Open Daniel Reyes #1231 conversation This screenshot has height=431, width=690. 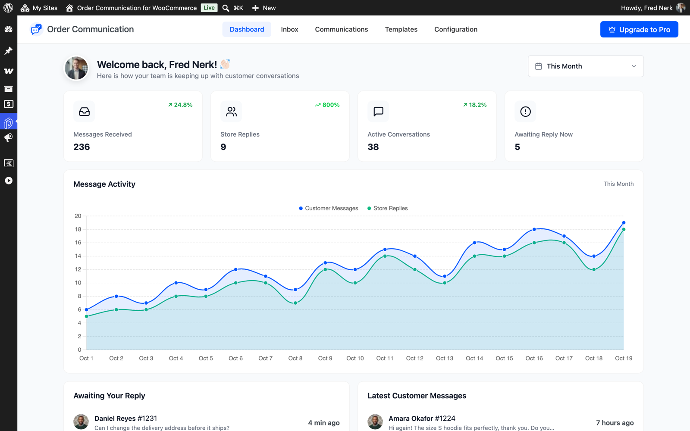point(206,422)
